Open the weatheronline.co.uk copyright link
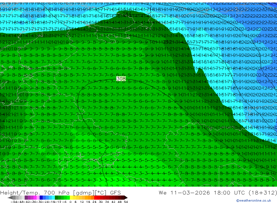Image resolution: width=277 pixels, height=203 pixels. click(254, 201)
